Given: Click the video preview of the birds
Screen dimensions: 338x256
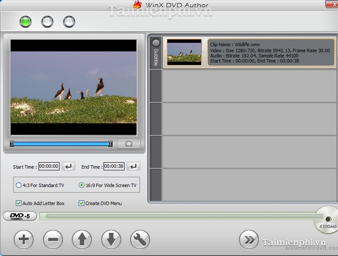Looking at the screenshot, I should [x=73, y=87].
